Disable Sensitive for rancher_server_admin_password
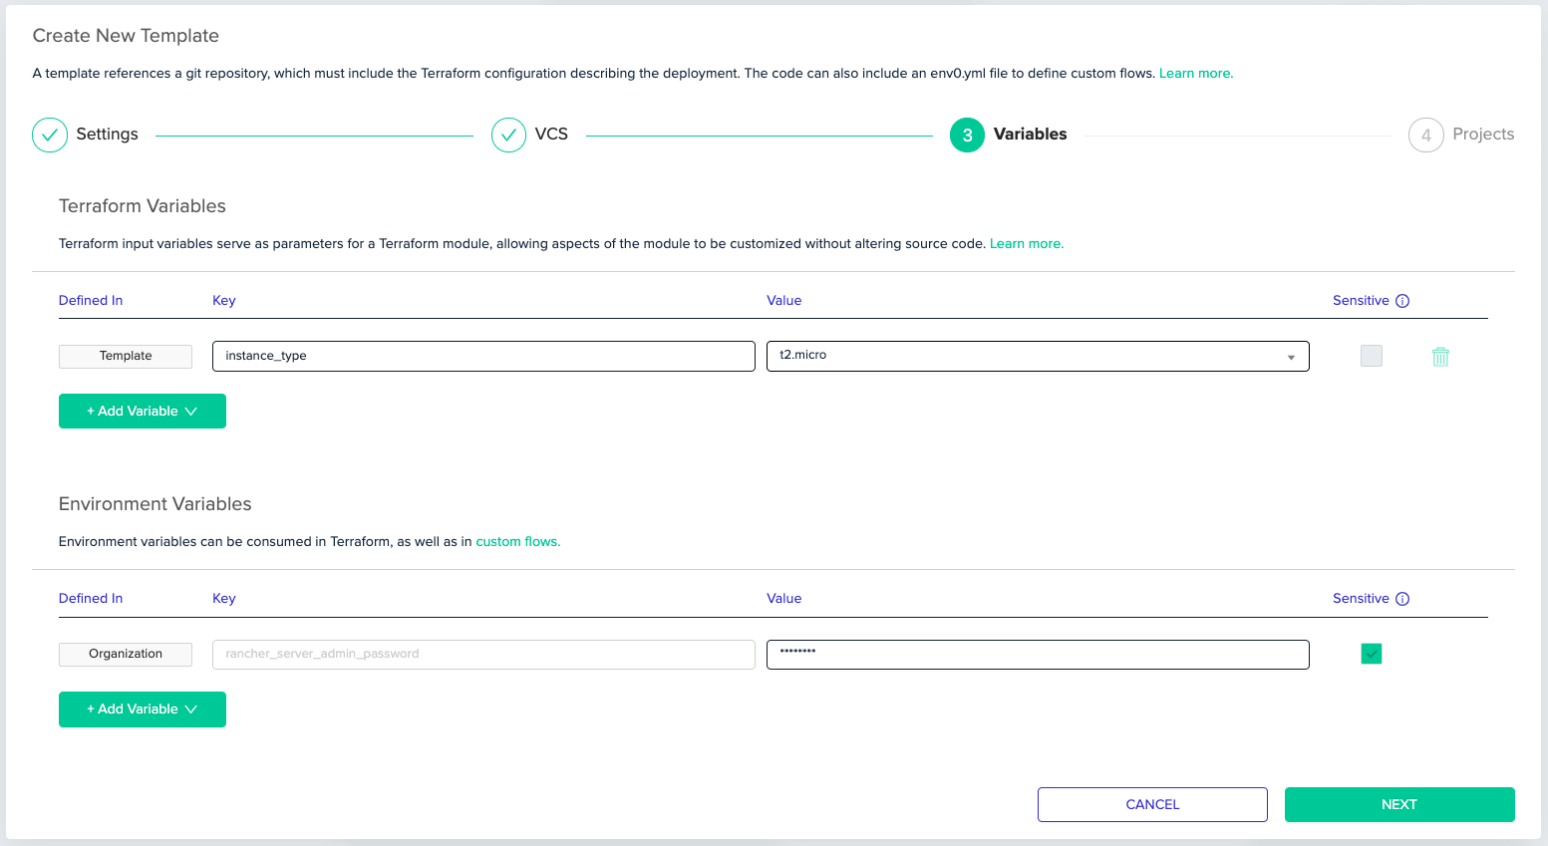This screenshot has width=1548, height=846. click(1371, 654)
